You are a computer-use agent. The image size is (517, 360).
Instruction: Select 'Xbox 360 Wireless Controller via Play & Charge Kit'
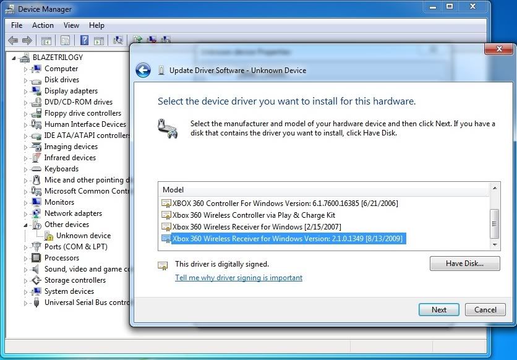pos(248,215)
